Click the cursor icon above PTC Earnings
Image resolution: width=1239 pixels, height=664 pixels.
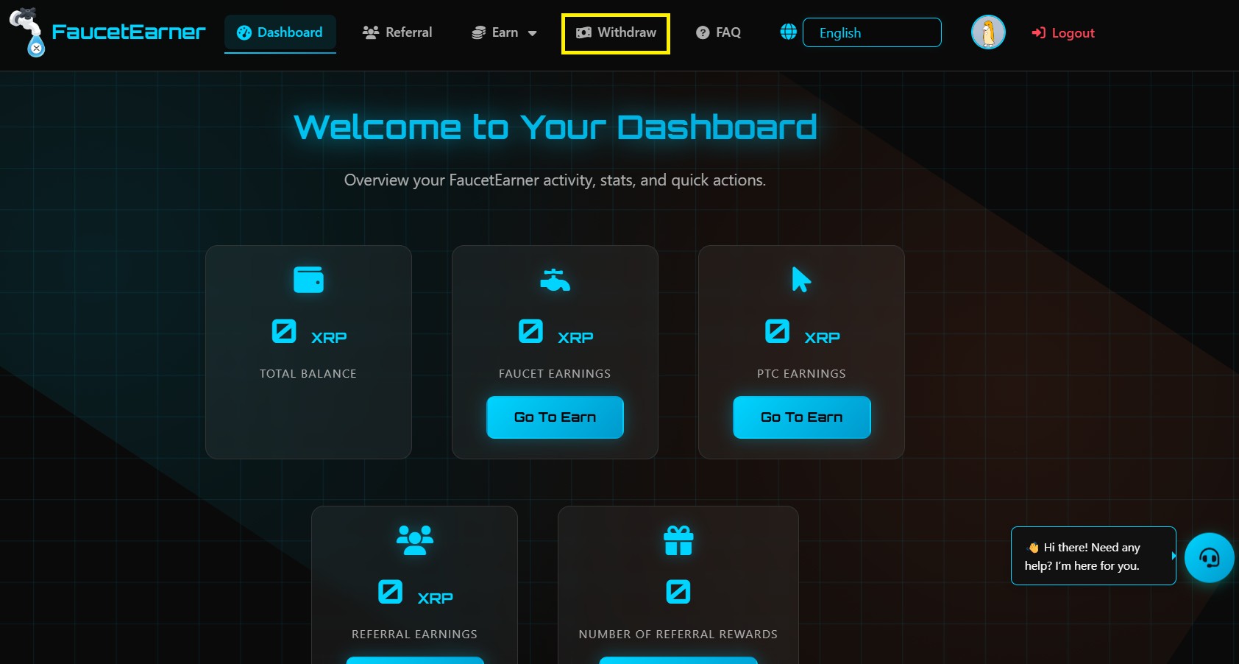pos(801,280)
